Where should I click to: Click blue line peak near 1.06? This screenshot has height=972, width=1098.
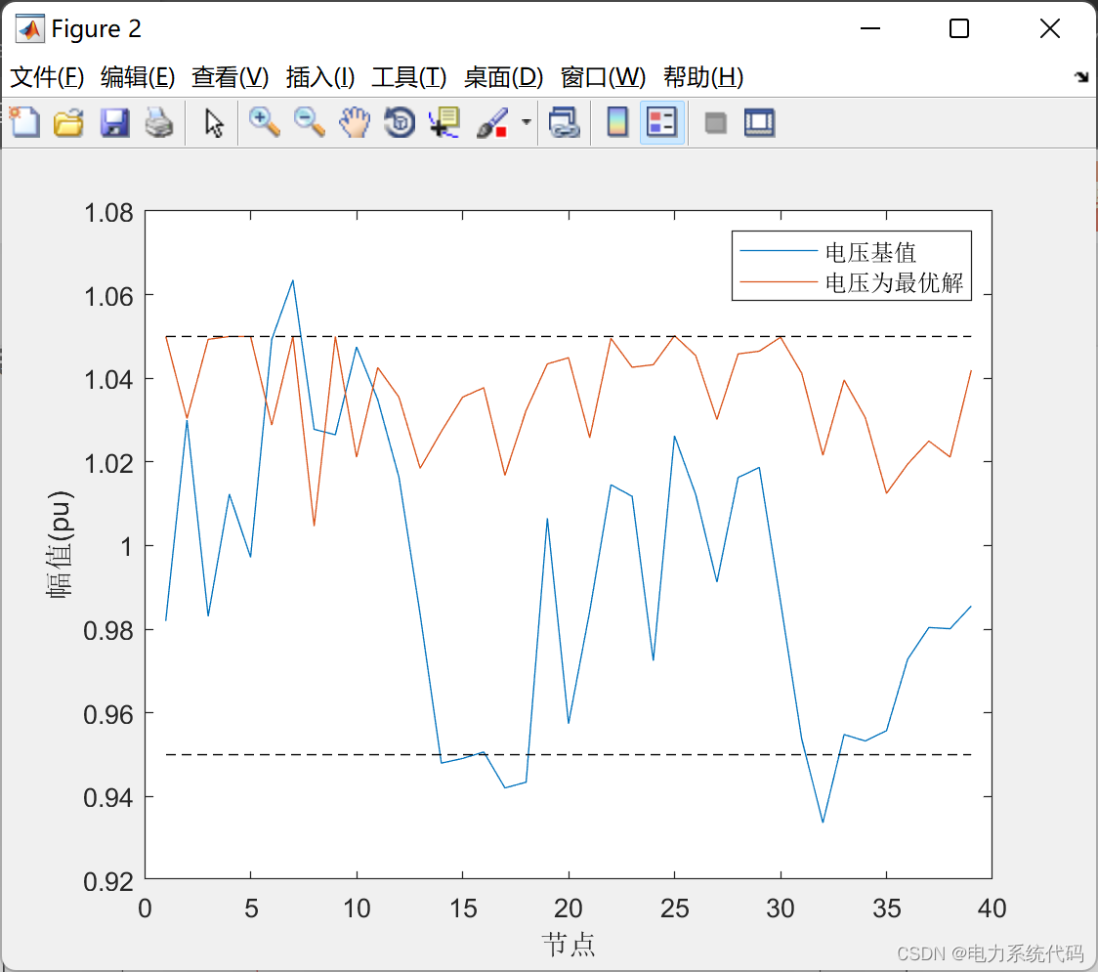tap(293, 281)
